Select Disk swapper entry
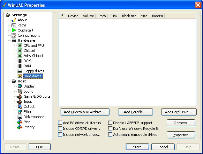 [x=34, y=117]
